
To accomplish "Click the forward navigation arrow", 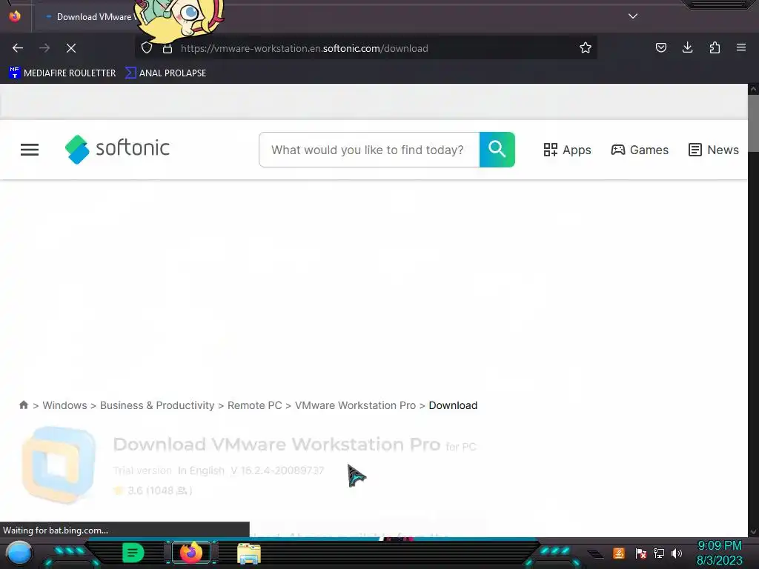I will [x=44, y=48].
